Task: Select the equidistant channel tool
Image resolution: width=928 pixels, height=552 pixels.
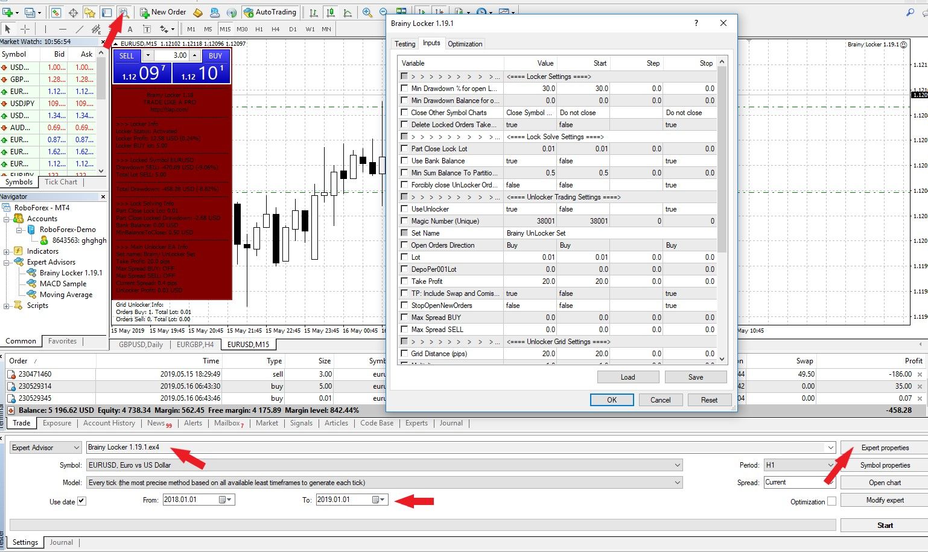Action: click(97, 29)
